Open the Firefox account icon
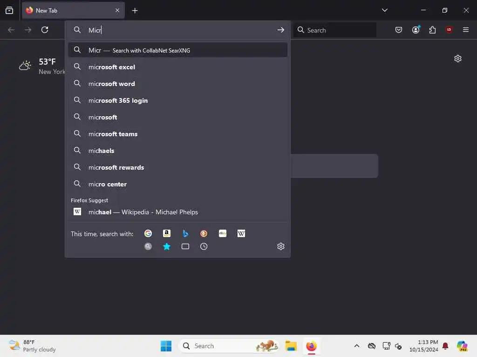The width and height of the screenshot is (477, 357). [x=416, y=30]
